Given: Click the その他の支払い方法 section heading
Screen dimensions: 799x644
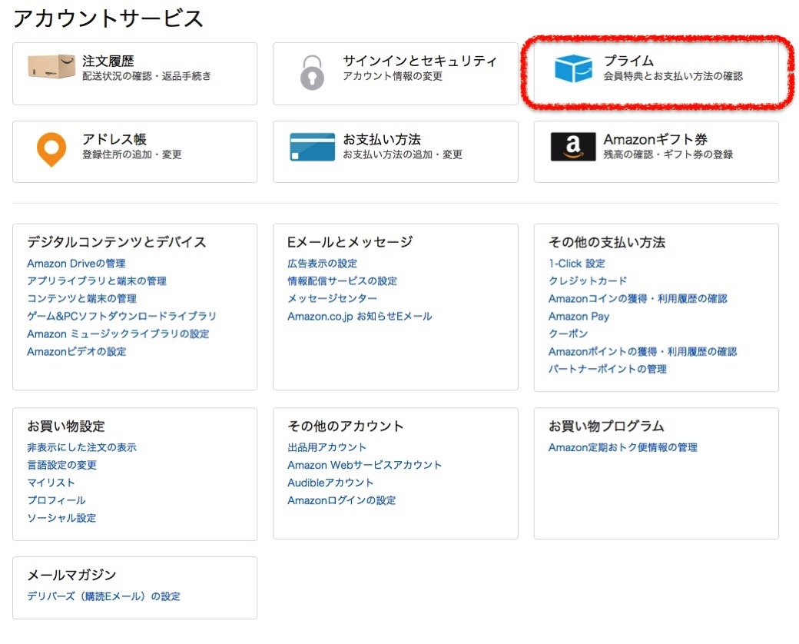Looking at the screenshot, I should click(607, 241).
